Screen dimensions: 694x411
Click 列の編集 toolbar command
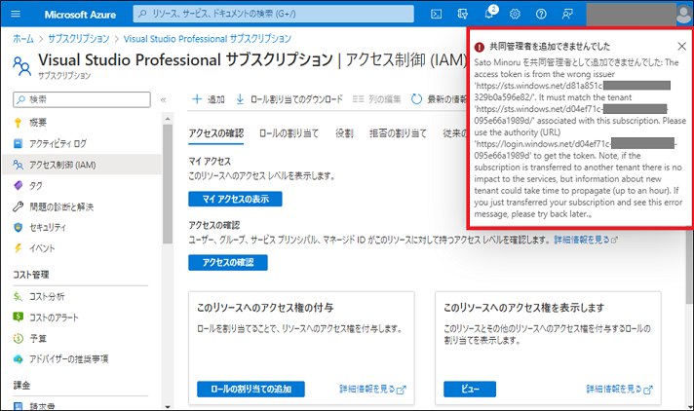pos(376,99)
